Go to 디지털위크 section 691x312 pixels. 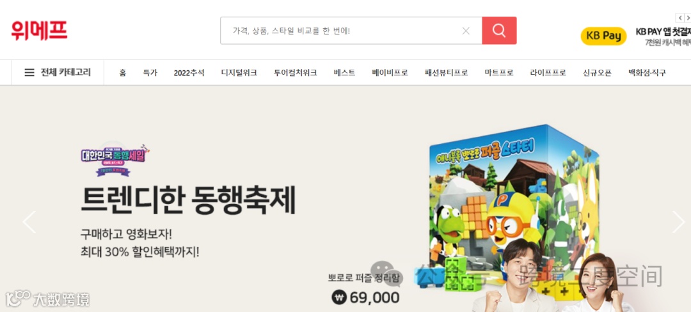point(239,73)
